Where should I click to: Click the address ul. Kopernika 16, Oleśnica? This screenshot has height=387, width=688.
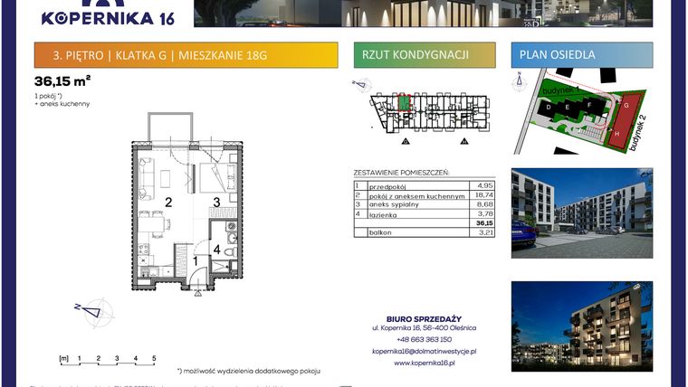424,328
